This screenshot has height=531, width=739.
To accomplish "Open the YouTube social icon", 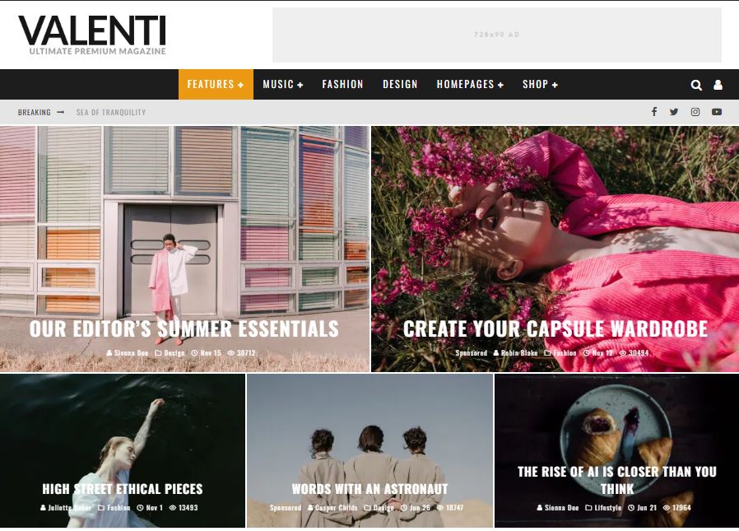I will (717, 112).
